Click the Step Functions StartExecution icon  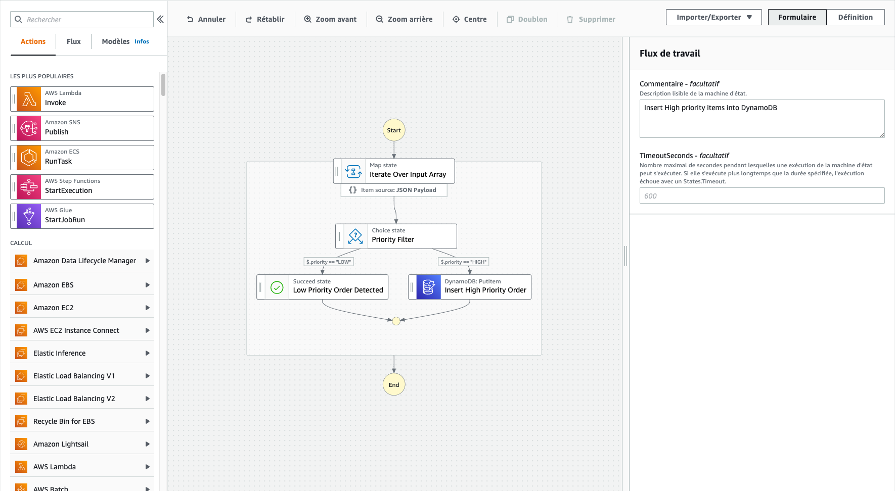(x=29, y=187)
